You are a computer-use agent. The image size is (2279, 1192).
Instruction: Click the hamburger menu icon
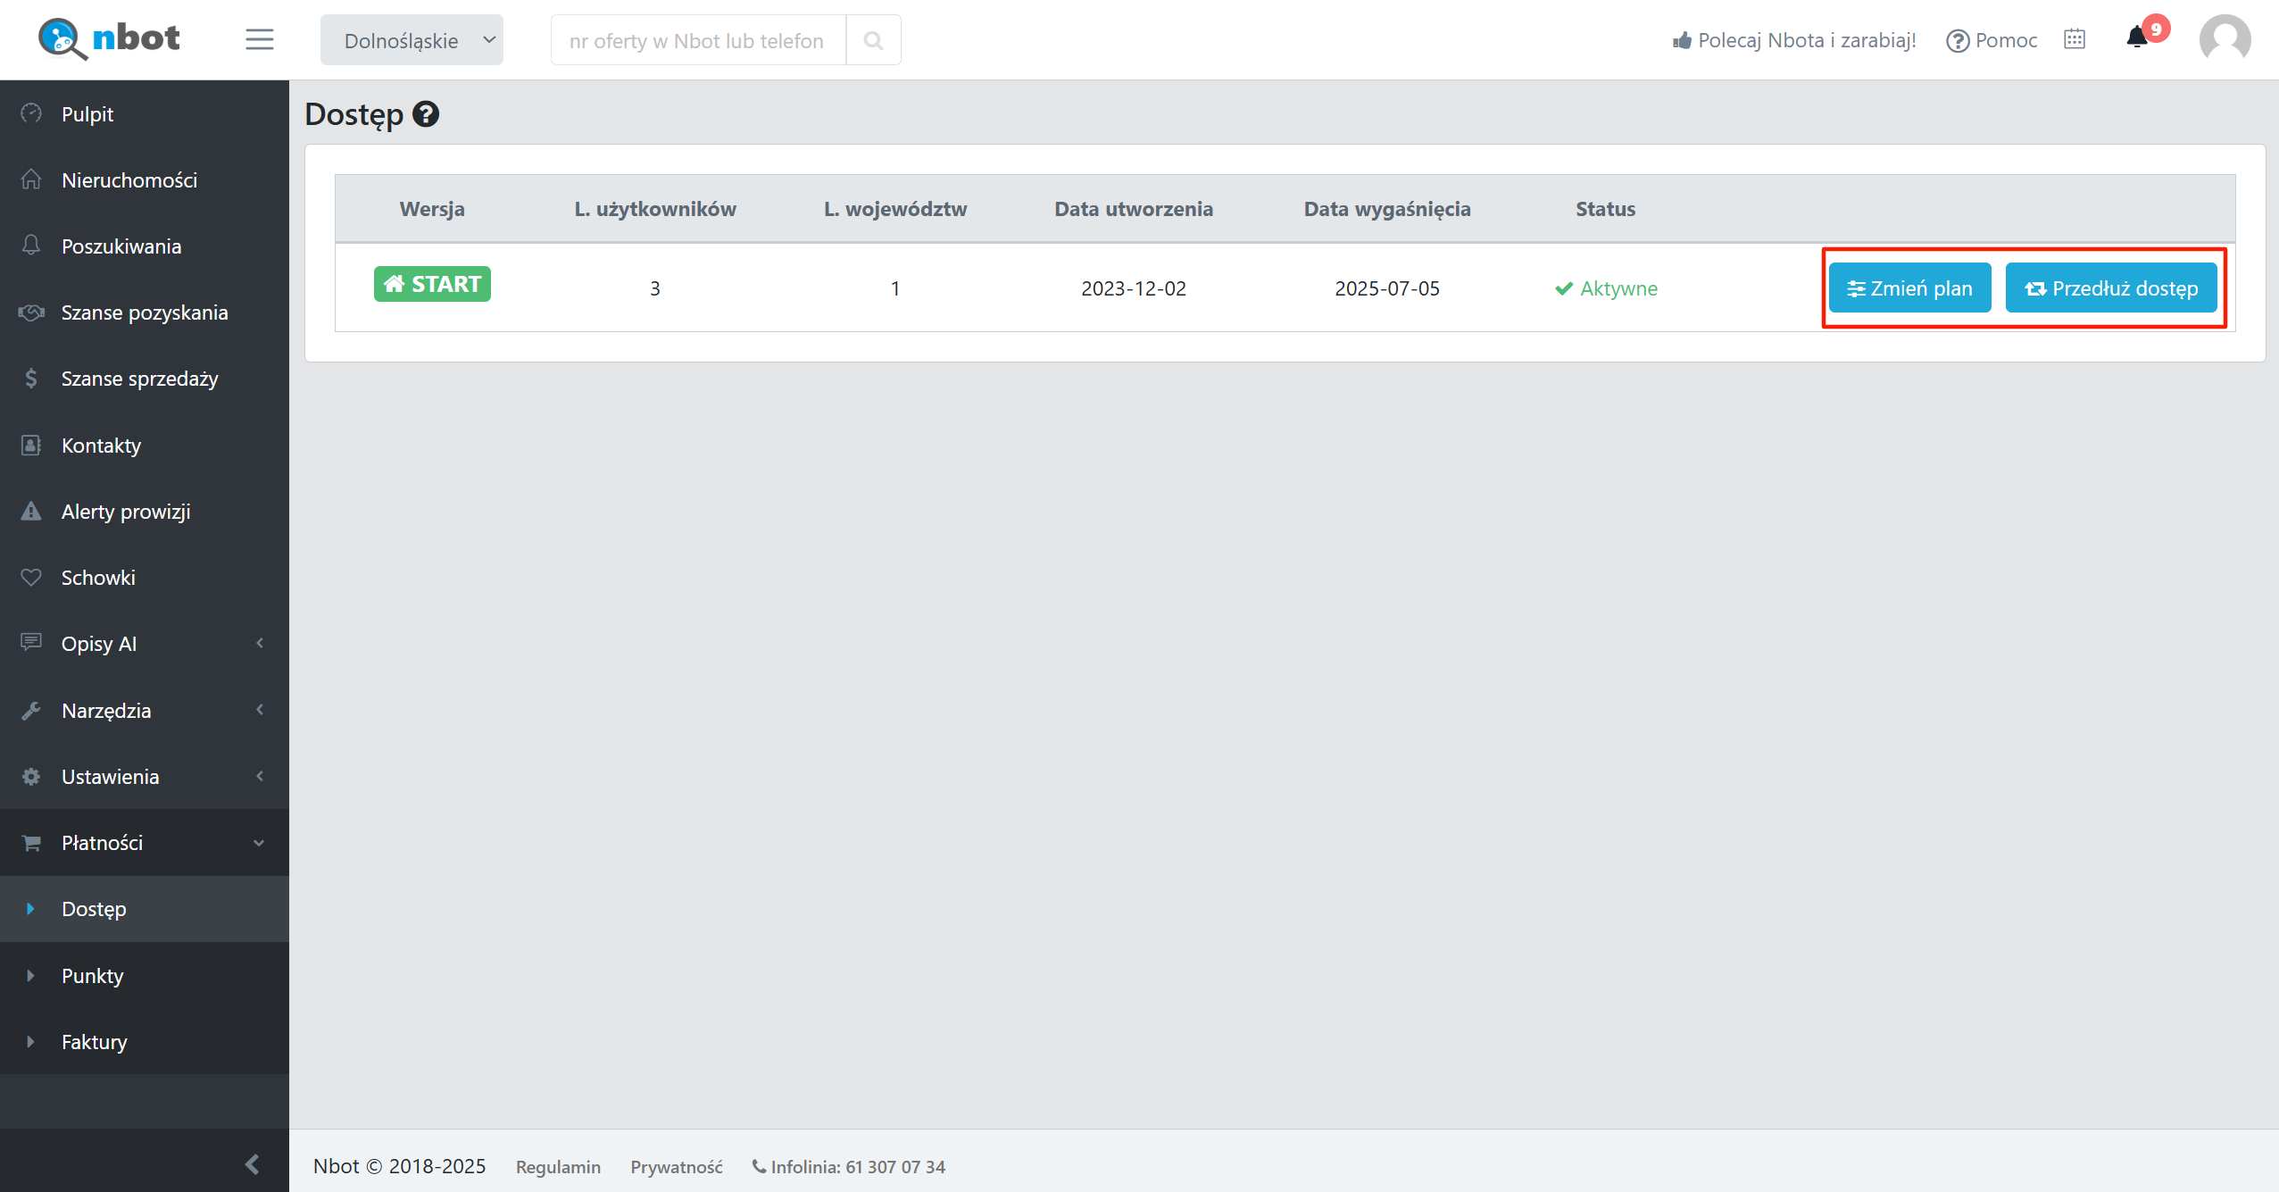pos(259,39)
